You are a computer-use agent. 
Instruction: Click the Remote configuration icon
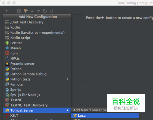(7, 84)
